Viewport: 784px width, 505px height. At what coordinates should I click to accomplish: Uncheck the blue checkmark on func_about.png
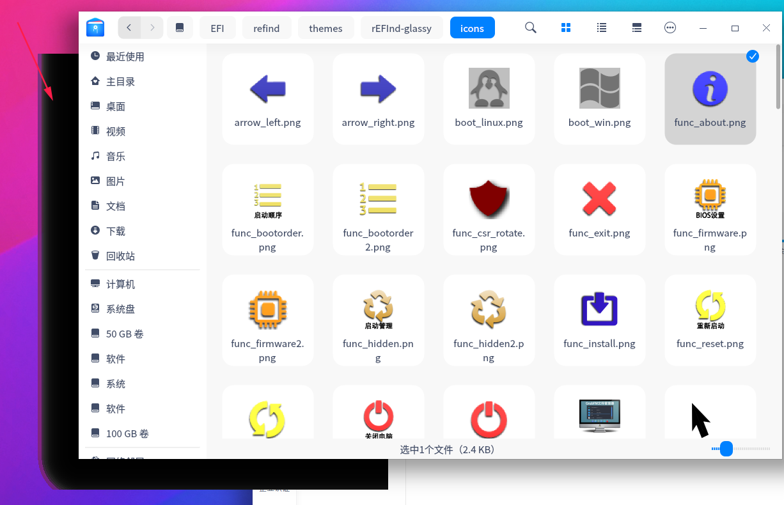pos(753,56)
